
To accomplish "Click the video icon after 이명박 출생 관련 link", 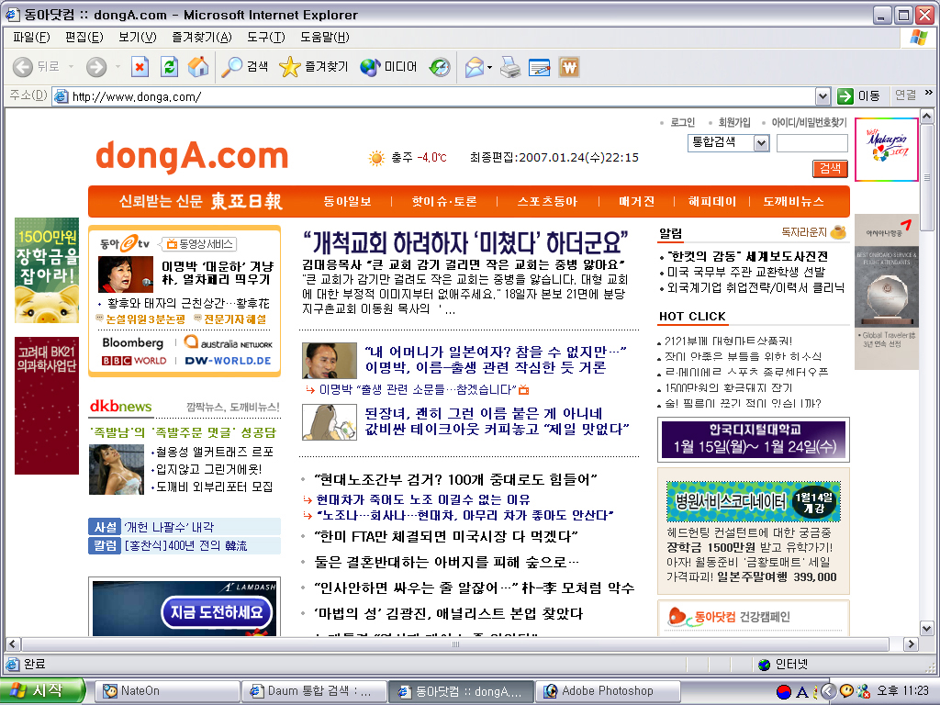I will click(524, 390).
